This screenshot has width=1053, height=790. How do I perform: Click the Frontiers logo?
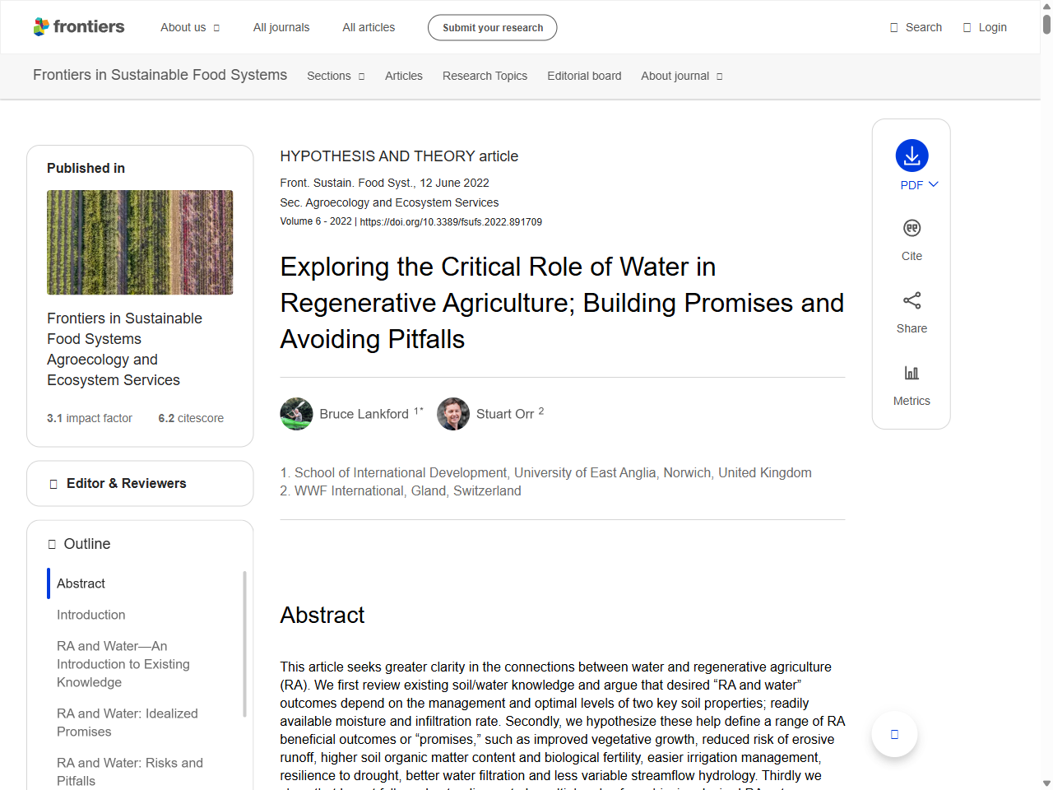[x=79, y=26]
